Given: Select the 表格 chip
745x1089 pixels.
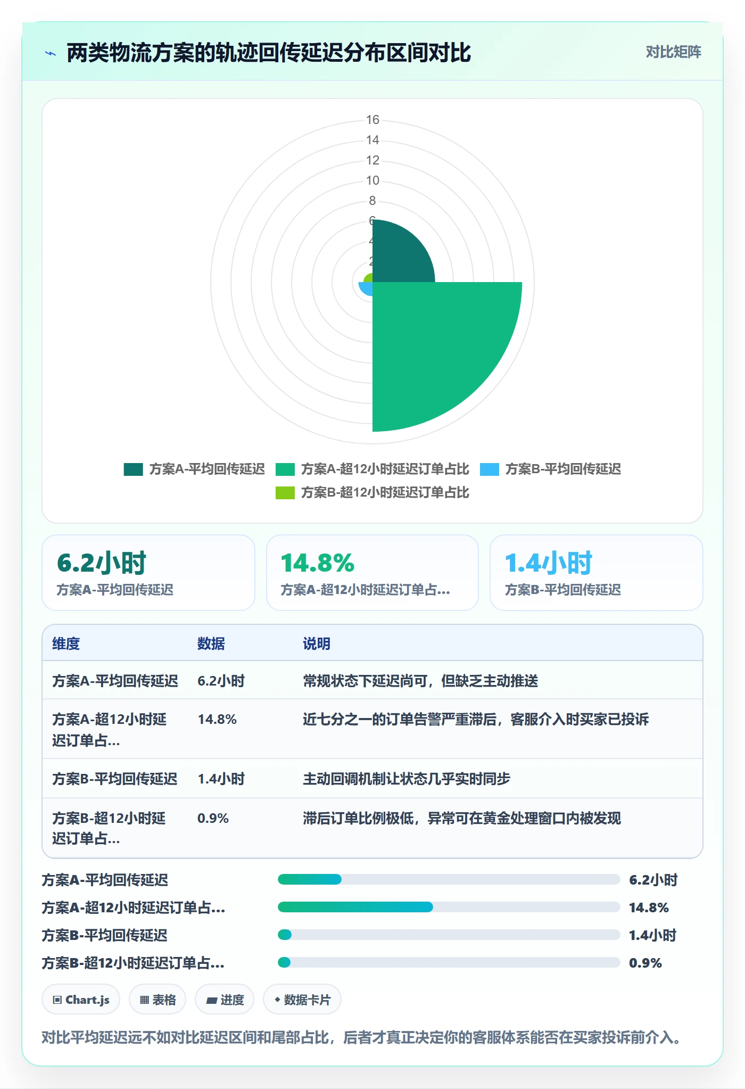Looking at the screenshot, I should coord(158,1000).
